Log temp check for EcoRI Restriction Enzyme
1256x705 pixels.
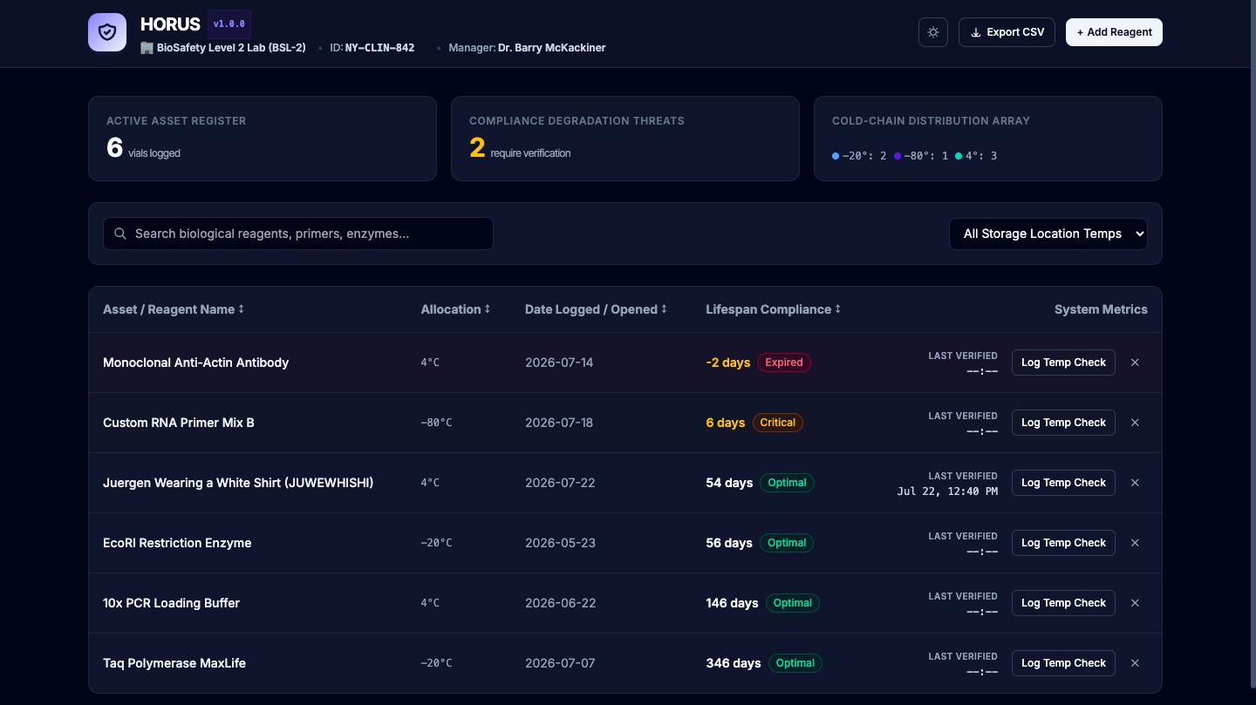coord(1063,543)
